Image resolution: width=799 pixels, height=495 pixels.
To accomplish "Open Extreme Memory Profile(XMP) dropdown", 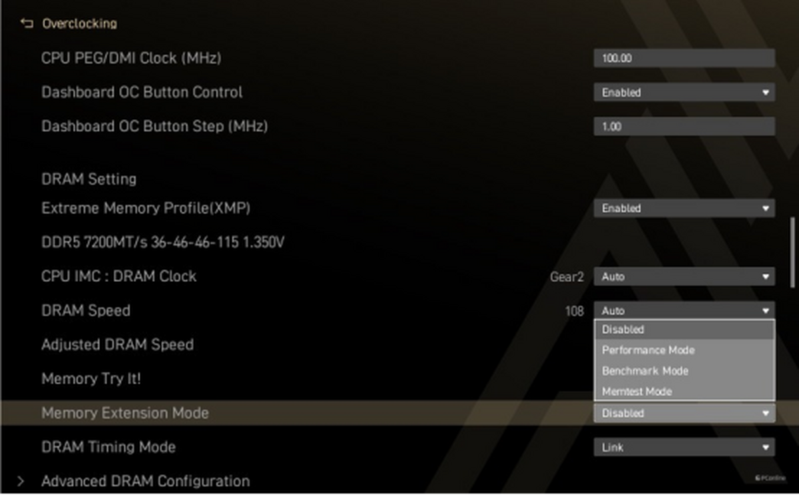I will (x=684, y=209).
